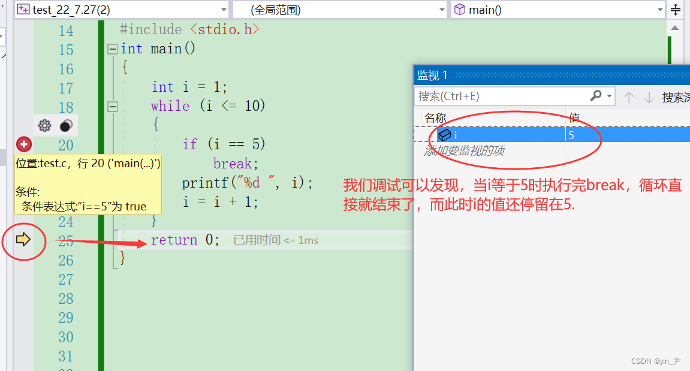690x371 pixels.
Task: Click the yellow execution arrow beside line 25
Action: 24,240
